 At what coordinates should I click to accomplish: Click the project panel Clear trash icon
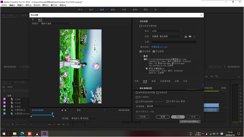pyautogui.click(x=68, y=124)
